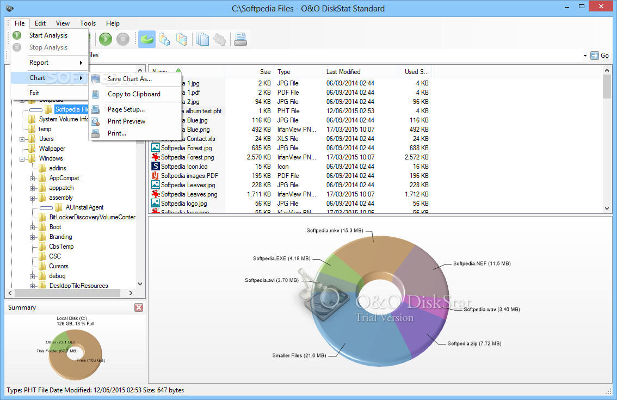Click the copy pages toolbar icon

pos(202,39)
